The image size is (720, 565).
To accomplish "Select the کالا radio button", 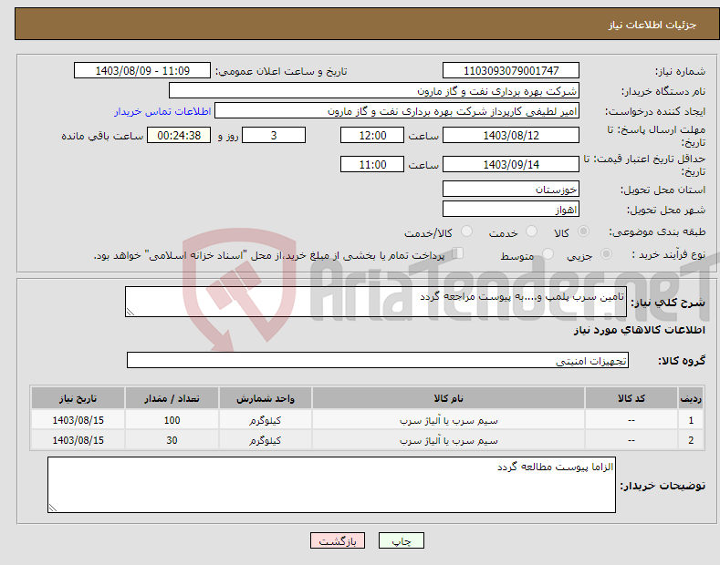I will point(583,231).
